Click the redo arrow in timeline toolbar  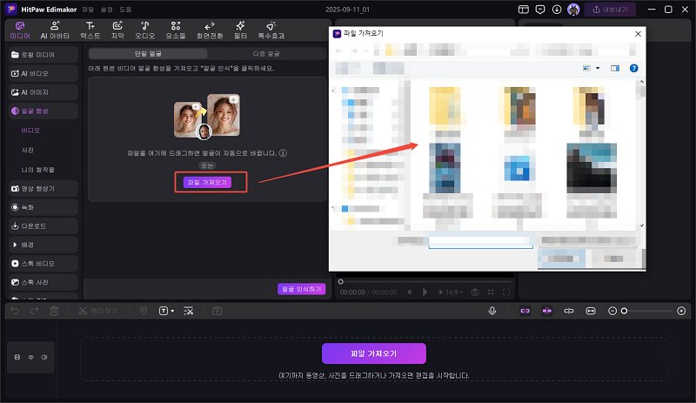coord(34,311)
